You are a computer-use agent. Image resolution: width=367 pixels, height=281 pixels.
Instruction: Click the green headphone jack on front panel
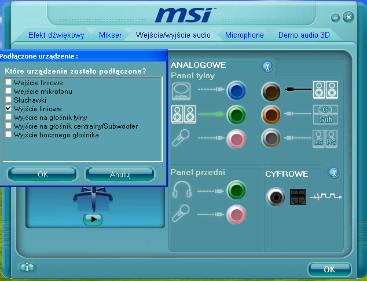click(x=236, y=190)
